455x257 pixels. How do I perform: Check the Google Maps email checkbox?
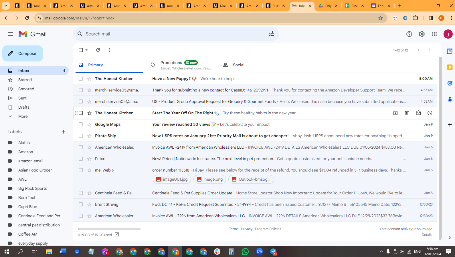point(81,124)
